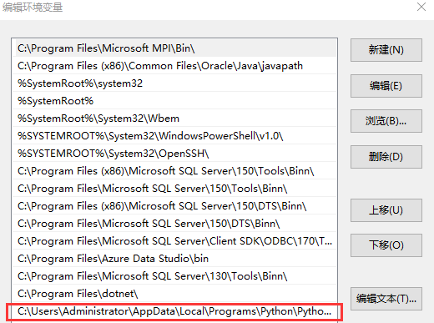Select the Oracle\Java\javapath entry
Viewport: 434px width, 323px height.
(174, 66)
